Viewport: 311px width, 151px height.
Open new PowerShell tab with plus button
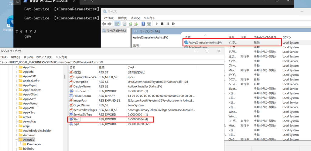pos(85,2)
